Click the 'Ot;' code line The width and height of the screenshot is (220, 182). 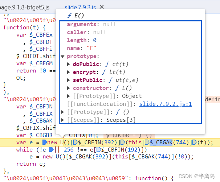pyautogui.click(x=21, y=78)
